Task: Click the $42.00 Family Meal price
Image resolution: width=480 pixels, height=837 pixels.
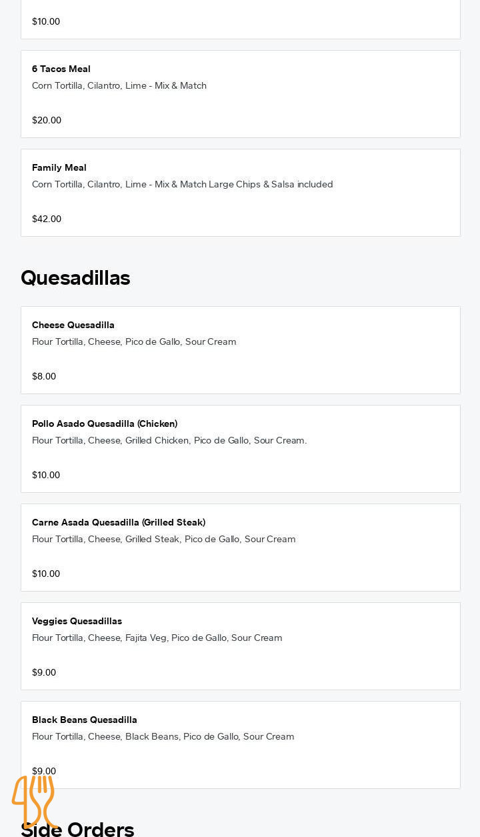Action: 47,219
